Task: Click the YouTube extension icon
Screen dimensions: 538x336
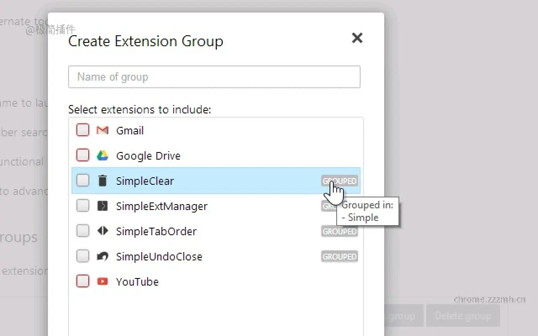Action: [103, 281]
